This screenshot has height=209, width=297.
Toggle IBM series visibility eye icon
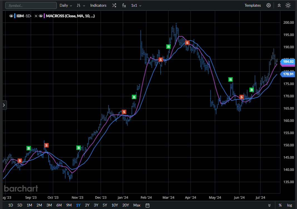pyautogui.click(x=11, y=16)
